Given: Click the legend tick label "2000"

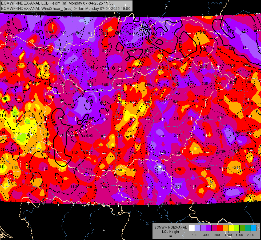Looking at the screenshot, I should [251, 235].
